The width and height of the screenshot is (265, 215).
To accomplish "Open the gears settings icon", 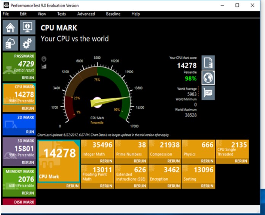I will point(27,43).
